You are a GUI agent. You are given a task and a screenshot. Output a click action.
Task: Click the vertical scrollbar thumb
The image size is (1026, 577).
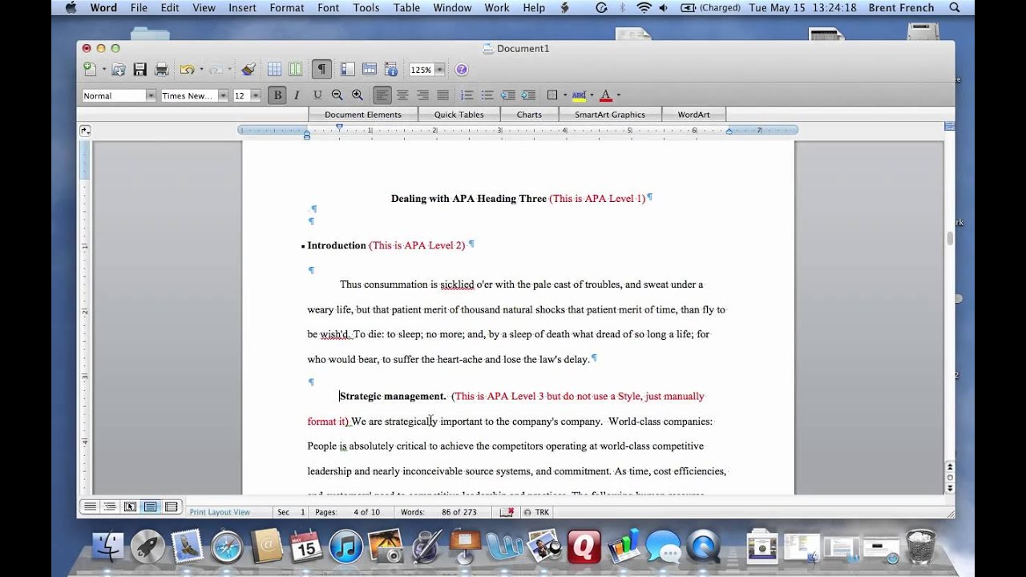pos(950,239)
